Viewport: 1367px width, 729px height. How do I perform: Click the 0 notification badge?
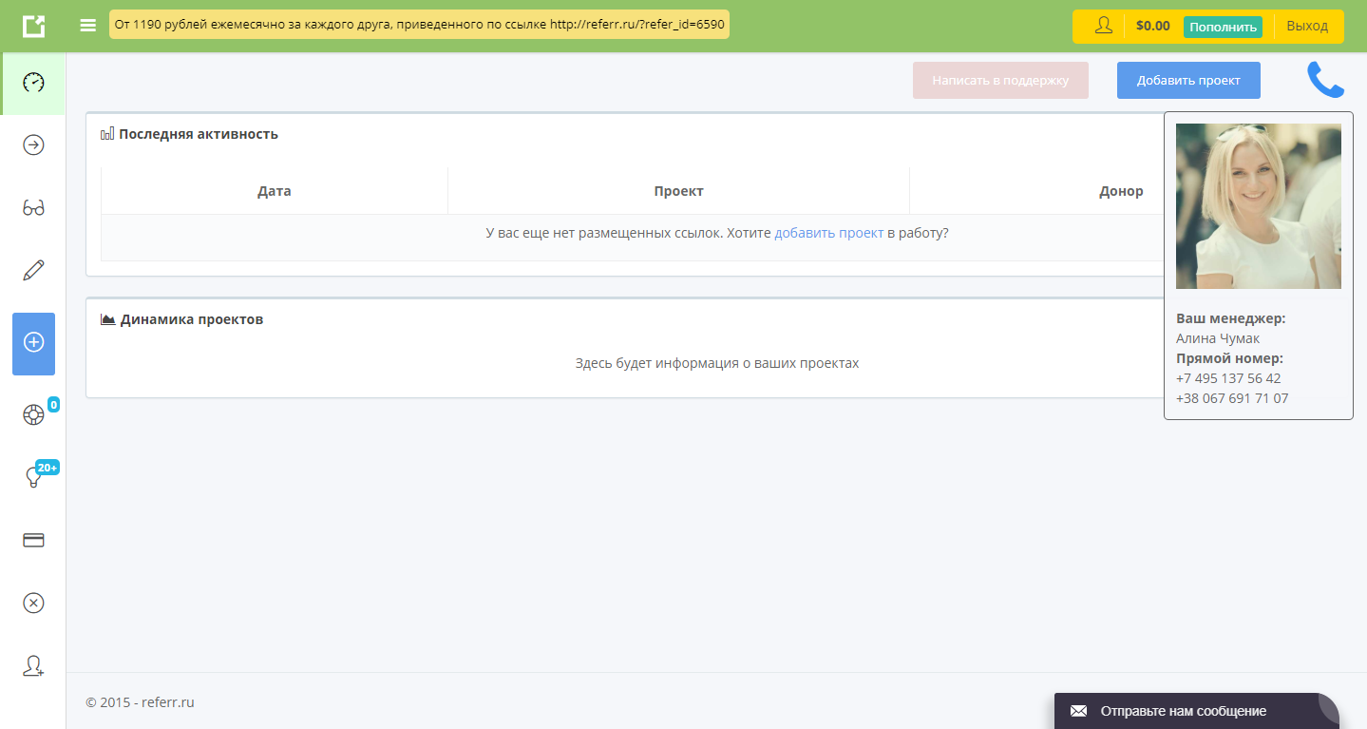(x=53, y=405)
